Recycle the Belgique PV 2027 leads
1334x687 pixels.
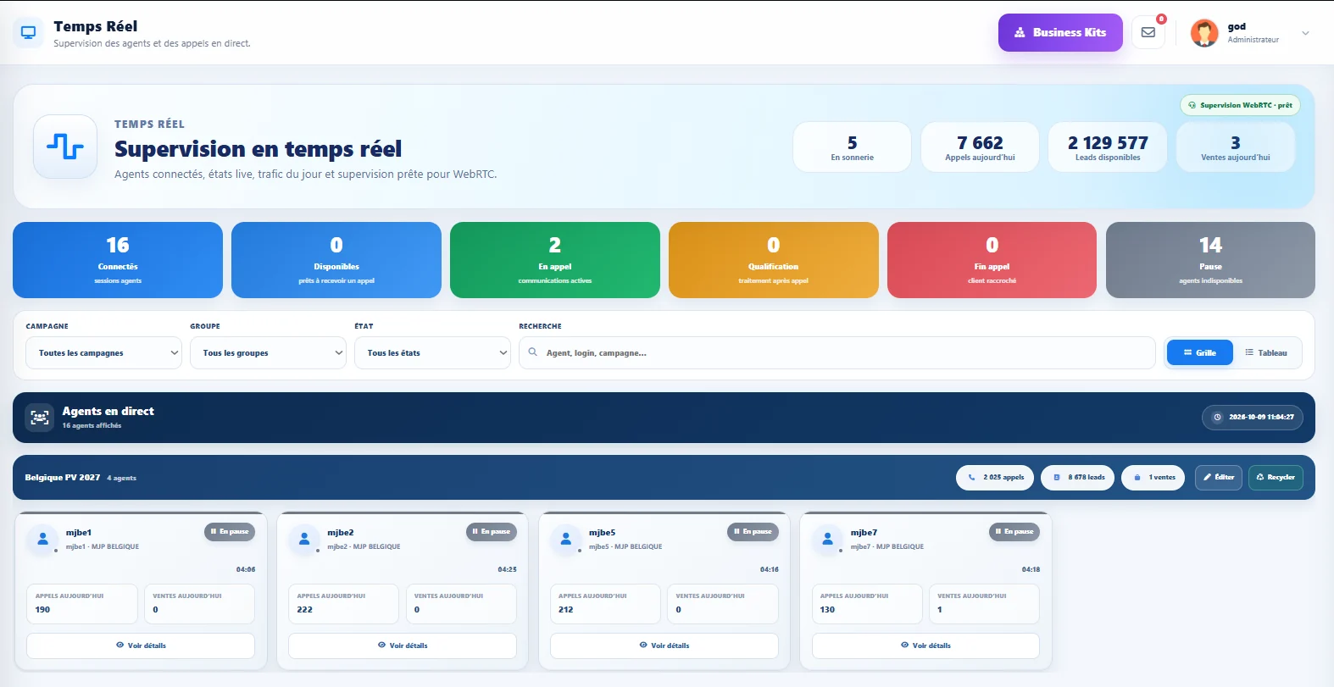[x=1276, y=477]
